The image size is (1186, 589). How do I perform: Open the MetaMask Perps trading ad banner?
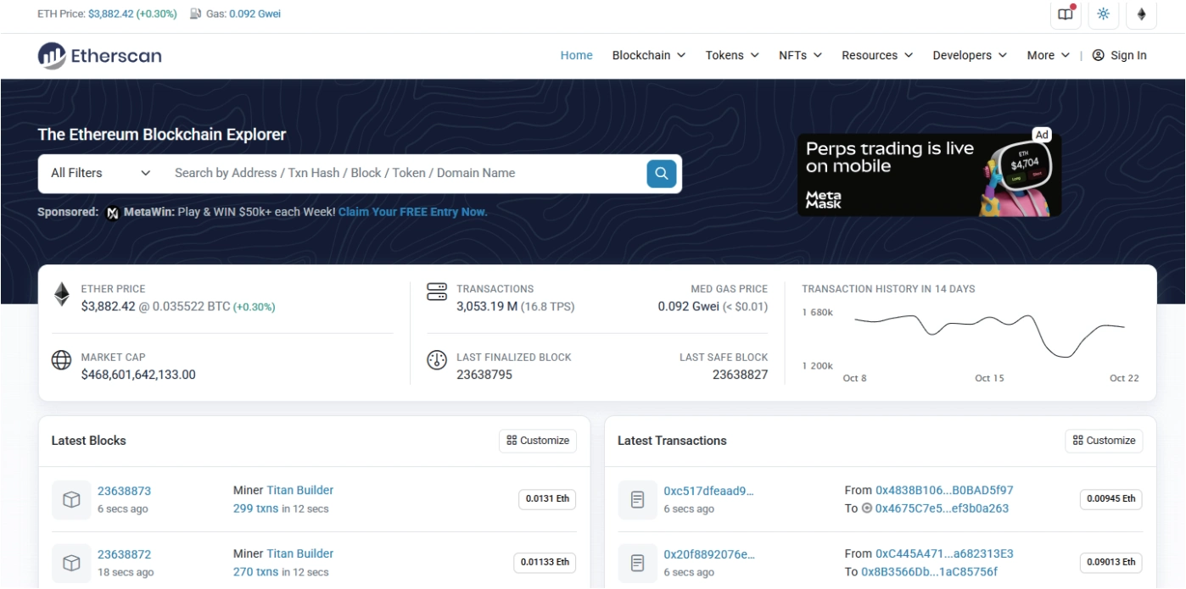click(x=929, y=175)
